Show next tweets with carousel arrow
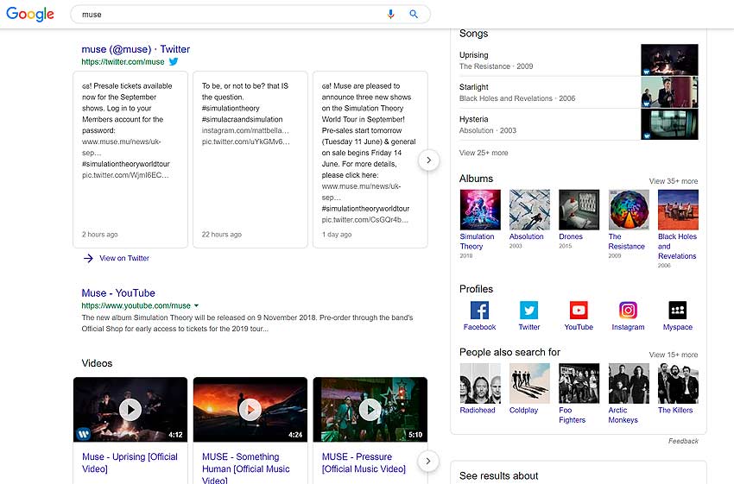Screen dimensions: 734x484 428,160
